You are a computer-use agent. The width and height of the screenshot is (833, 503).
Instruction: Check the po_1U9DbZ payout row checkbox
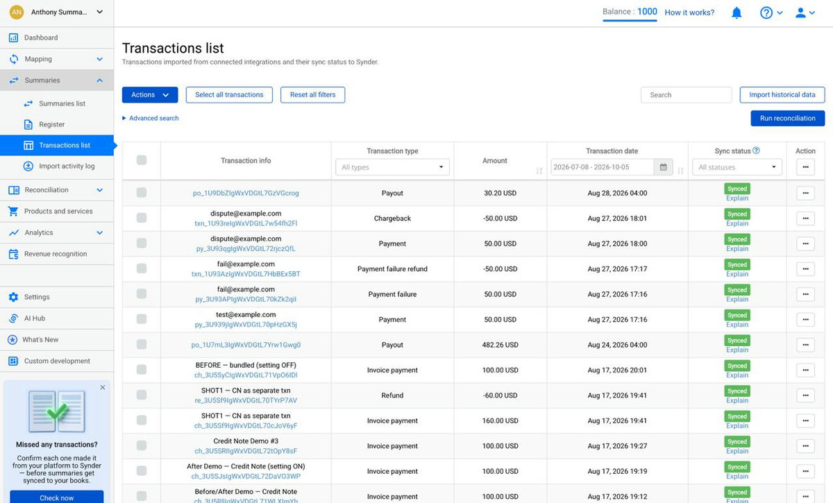[x=142, y=193]
